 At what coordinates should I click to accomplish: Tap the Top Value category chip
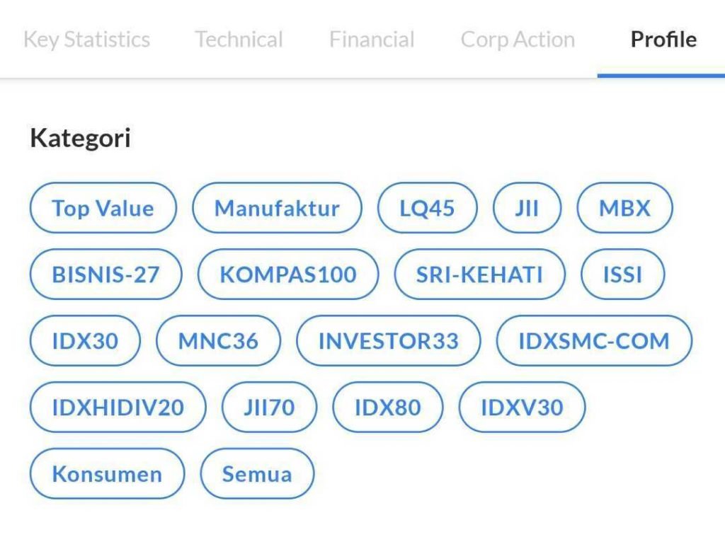(x=103, y=208)
